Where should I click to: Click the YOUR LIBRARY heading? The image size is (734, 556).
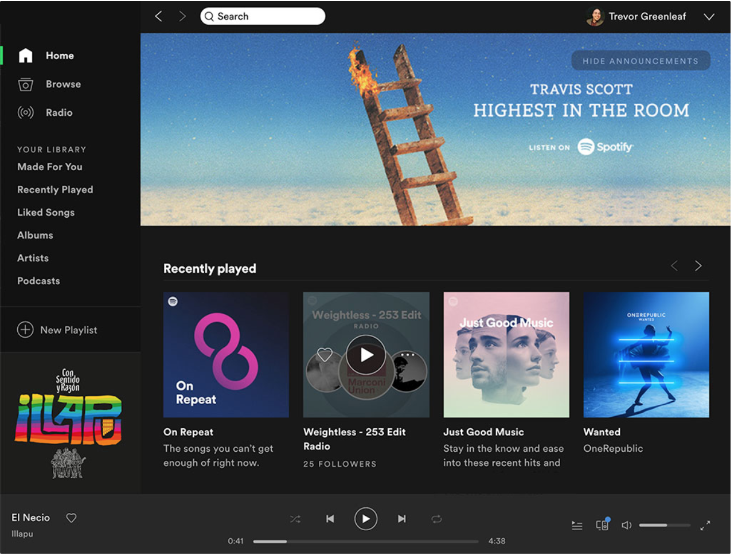pyautogui.click(x=52, y=150)
